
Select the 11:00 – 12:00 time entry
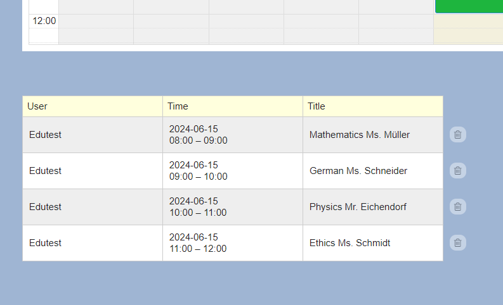(198, 249)
